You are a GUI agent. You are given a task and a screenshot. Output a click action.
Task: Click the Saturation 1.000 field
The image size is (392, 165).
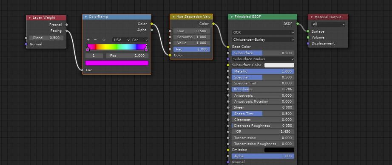click(x=192, y=37)
